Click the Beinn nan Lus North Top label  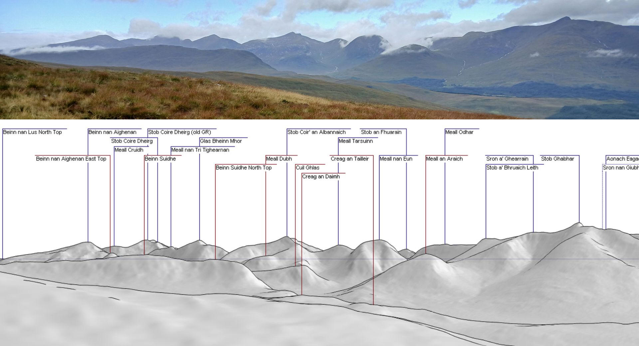pos(32,132)
